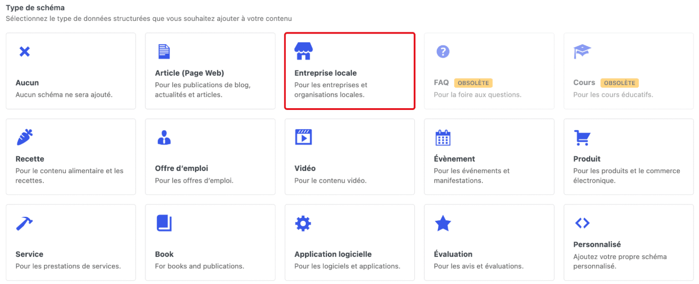Screen dimensions: 699x284
Task: Click the code brackets Personnalisé icon
Action: 582,223
